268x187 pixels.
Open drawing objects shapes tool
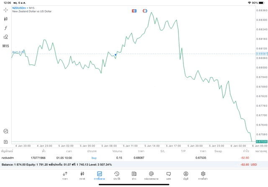pyautogui.click(x=6, y=37)
